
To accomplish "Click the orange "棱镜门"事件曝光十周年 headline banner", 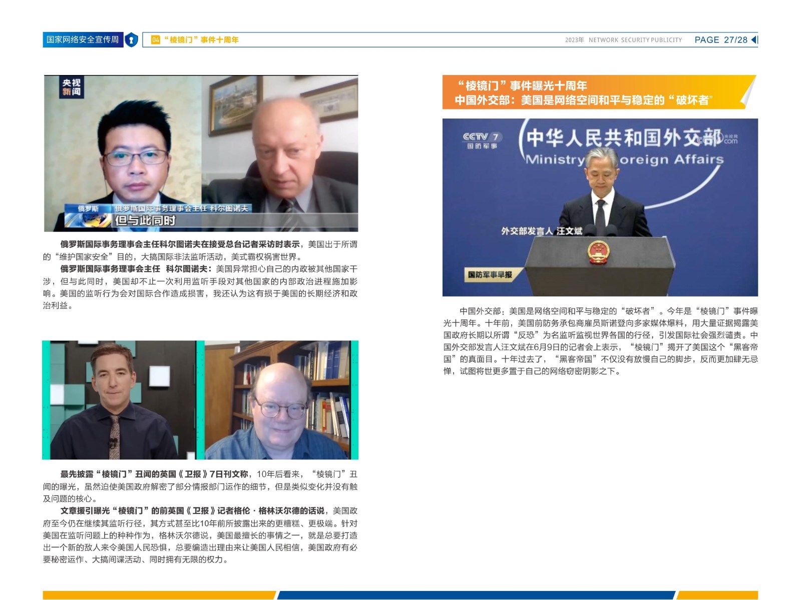I will (591, 92).
